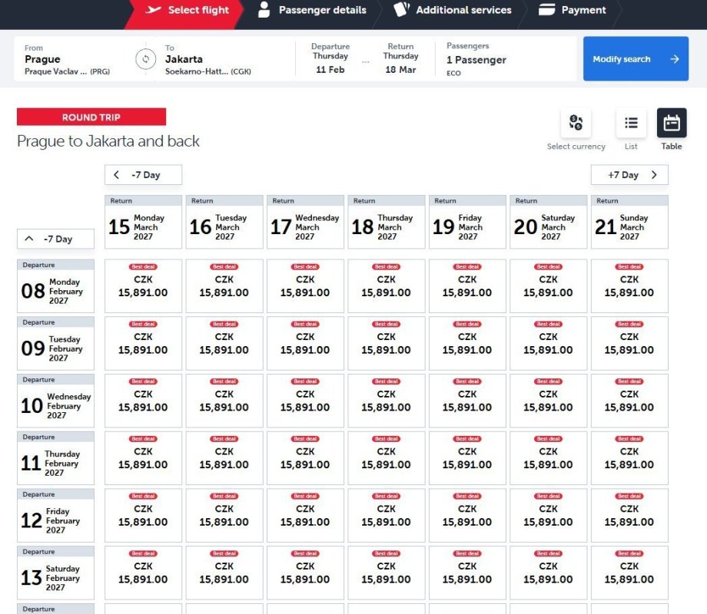
Task: Open the Return date Thursday 18 Mar
Action: 400,58
